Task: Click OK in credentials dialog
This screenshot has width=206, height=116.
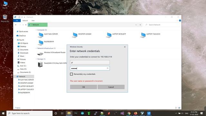Action: (83, 87)
